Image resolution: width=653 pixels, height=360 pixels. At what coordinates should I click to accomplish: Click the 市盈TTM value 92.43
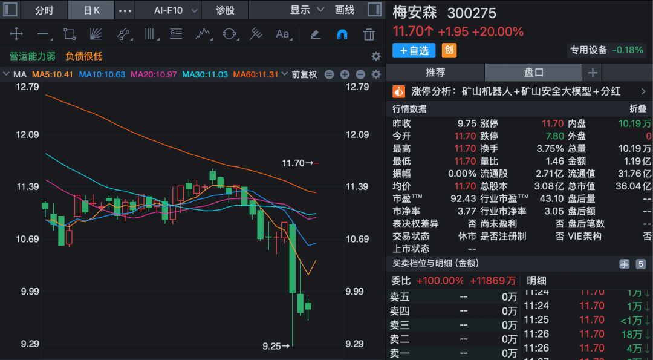click(463, 198)
